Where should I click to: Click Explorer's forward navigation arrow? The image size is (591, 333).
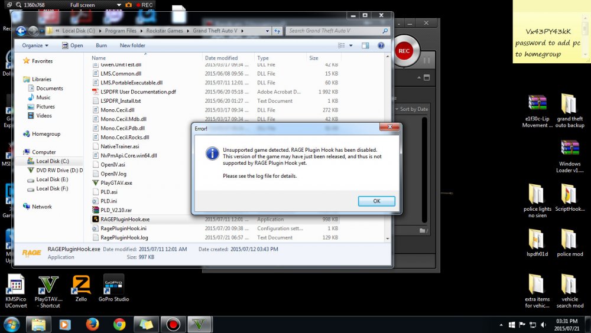[x=33, y=31]
